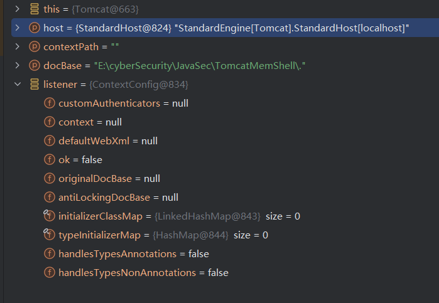The width and height of the screenshot is (439, 303).
Task: Expand the host StandardHost variable
Action: coord(17,28)
